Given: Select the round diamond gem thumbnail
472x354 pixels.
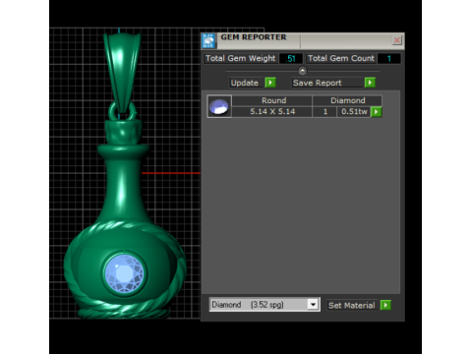Looking at the screenshot, I should pos(219,106).
